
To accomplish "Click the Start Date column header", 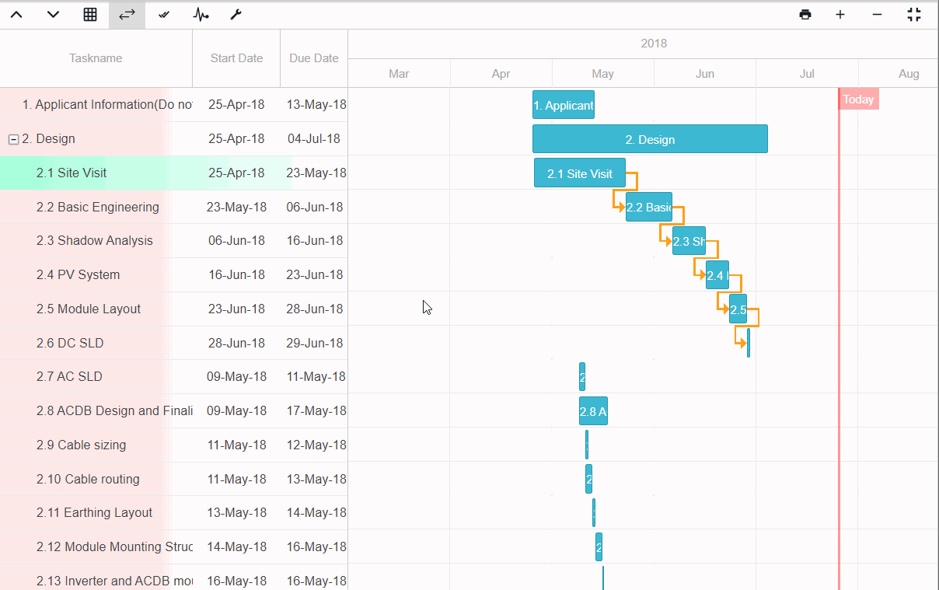I will click(x=236, y=58).
